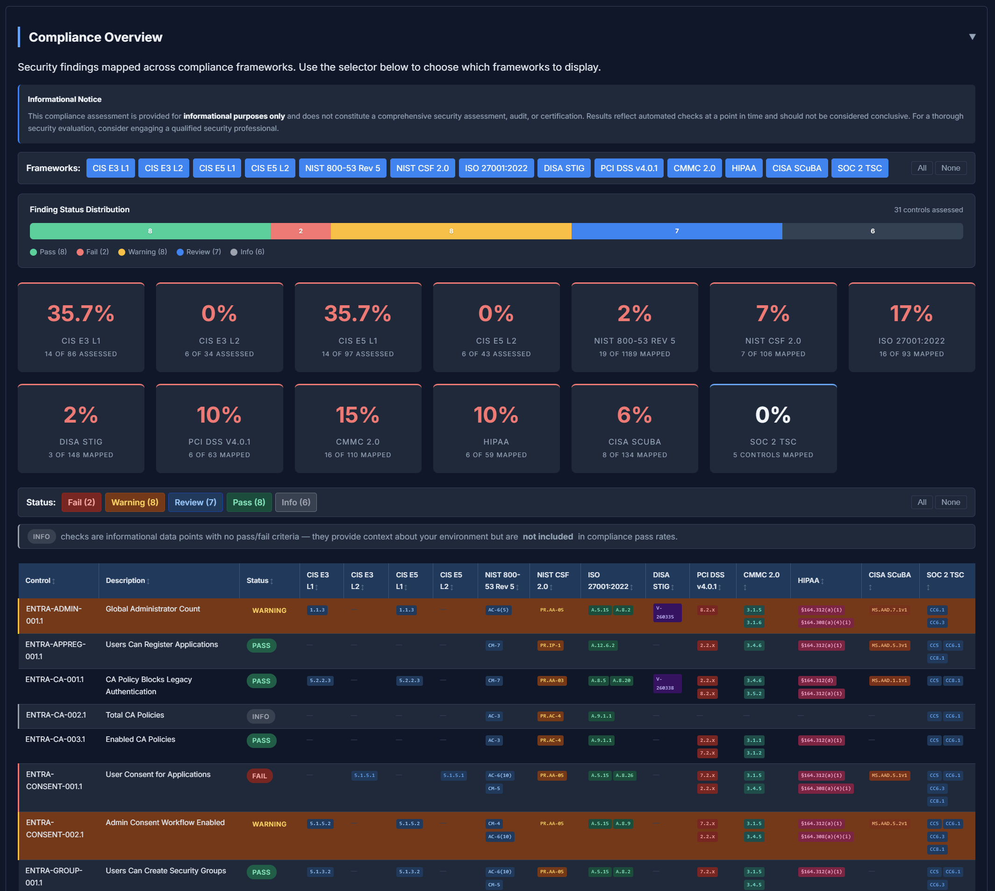Open the CISA SCUBA compliance stat card
This screenshot has width=995, height=891.
click(x=634, y=428)
